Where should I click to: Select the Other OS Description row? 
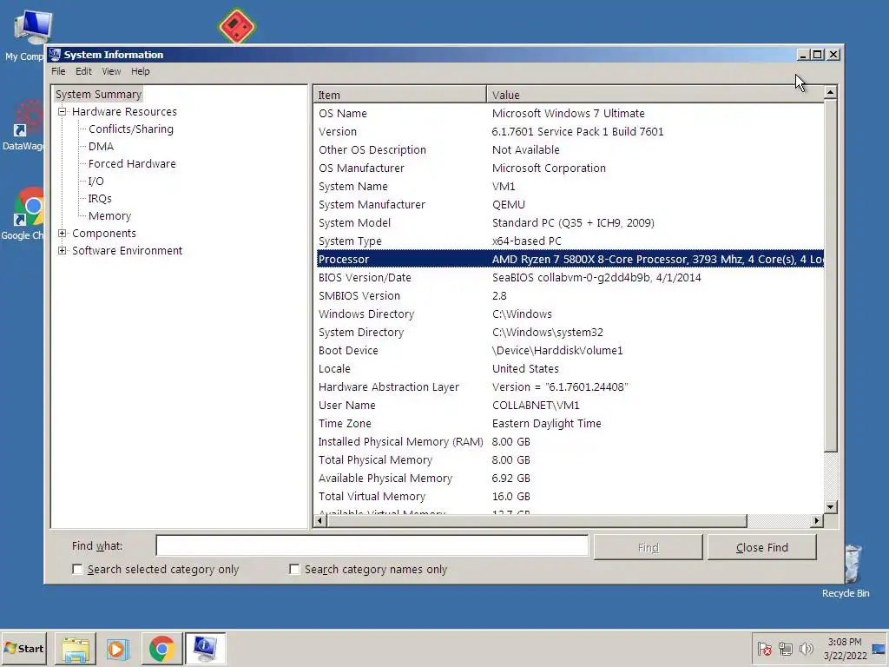pyautogui.click(x=570, y=149)
